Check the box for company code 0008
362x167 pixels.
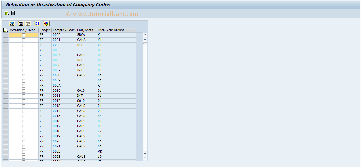[24, 76]
